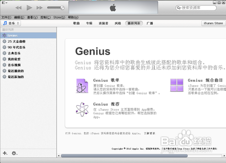Open the 音乐视频 smart playlist
The width and height of the screenshot is (226, 163).
(28, 65)
